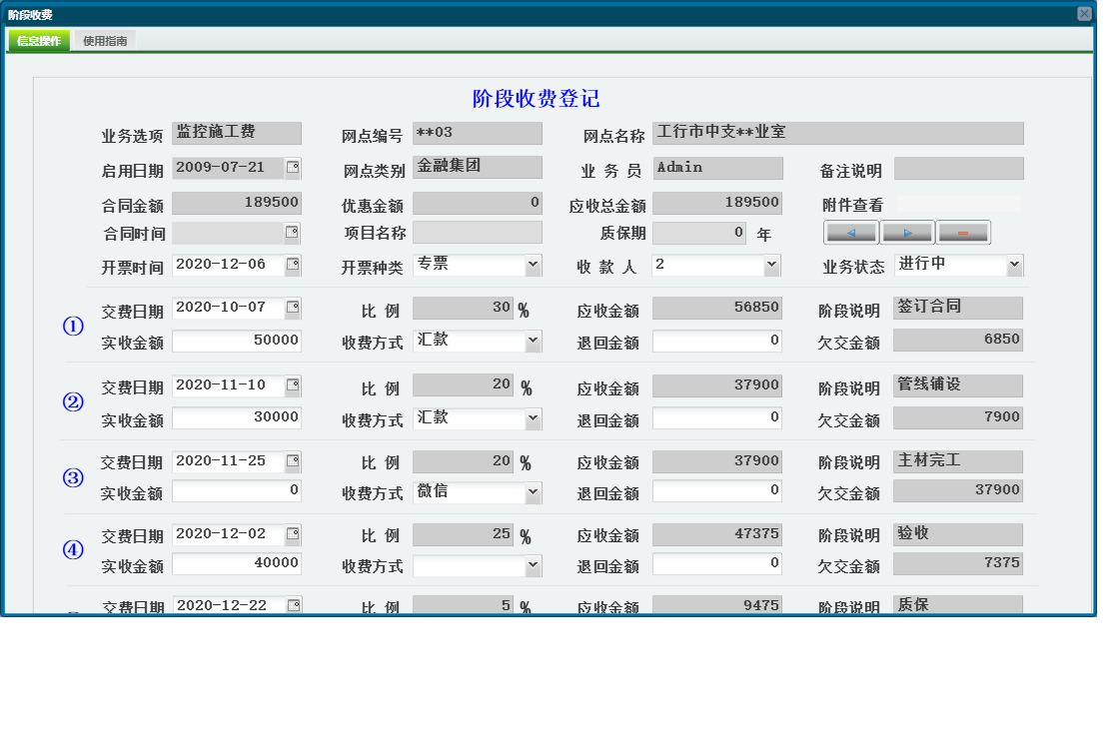Open calendar for stage ② 交费日期
The width and height of the screenshot is (1114, 751).
click(293, 381)
